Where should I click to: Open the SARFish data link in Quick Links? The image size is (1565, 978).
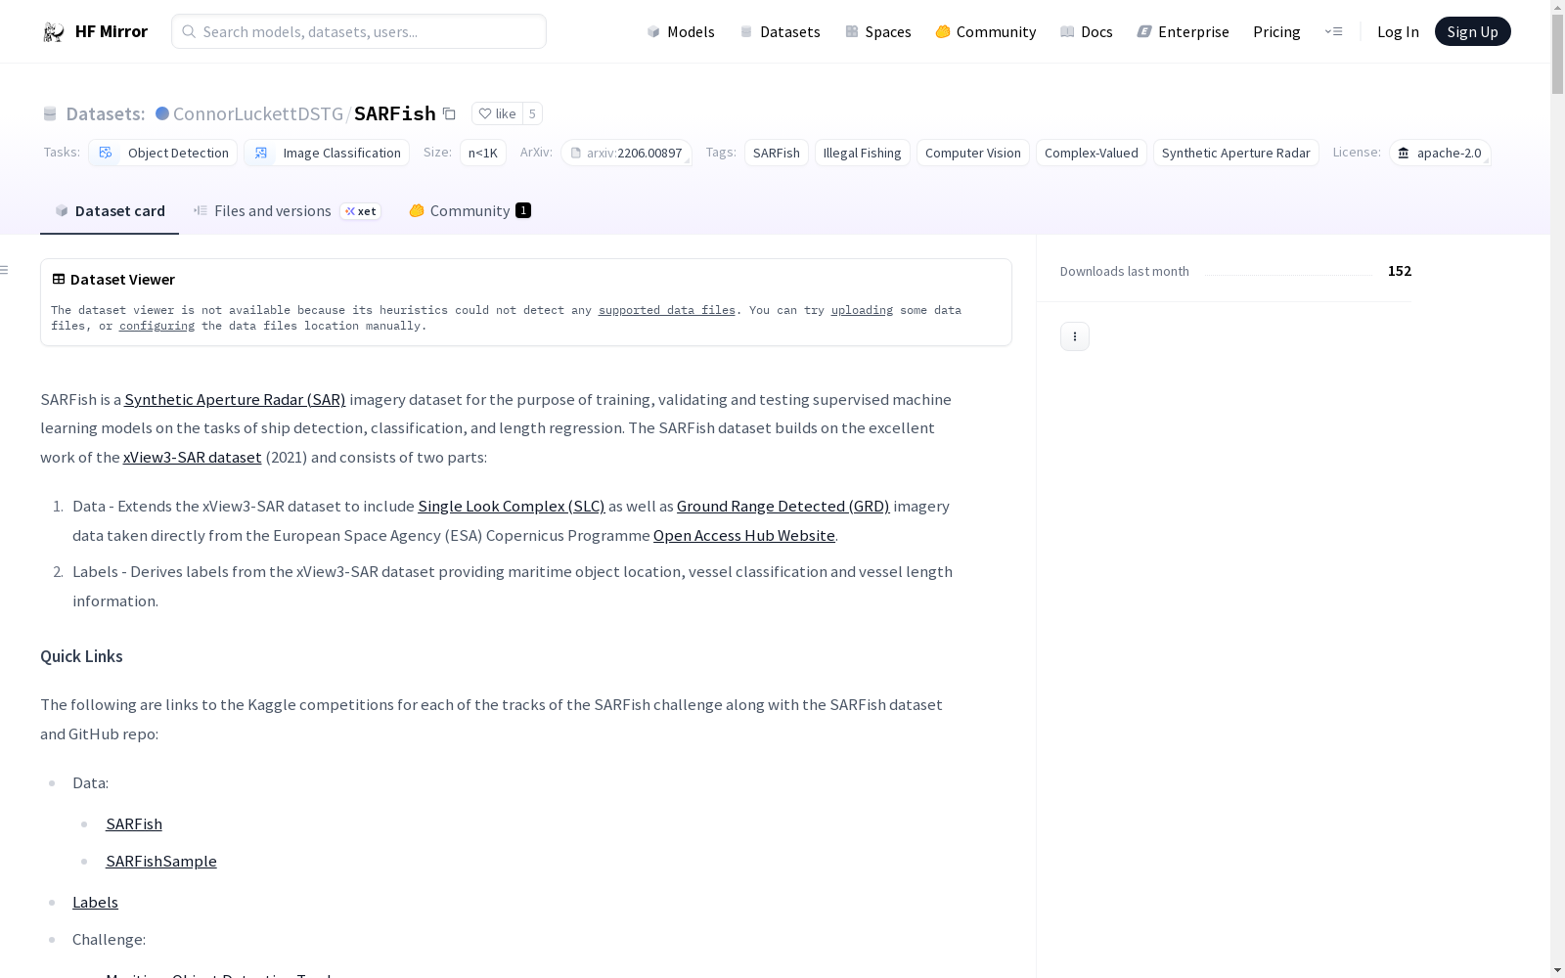click(134, 823)
